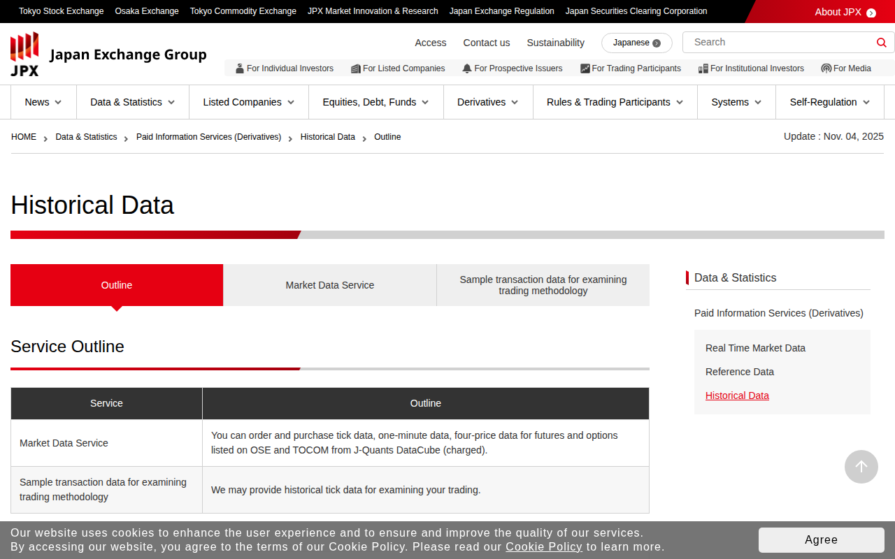The image size is (895, 559).
Task: Switch site language to Japanese
Action: point(637,43)
